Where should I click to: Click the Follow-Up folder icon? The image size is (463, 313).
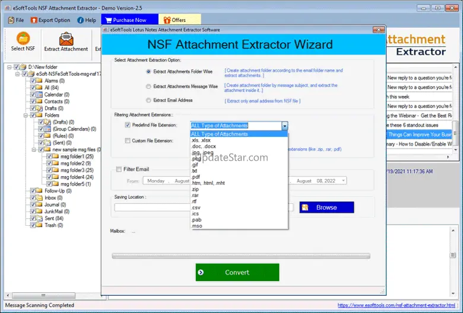click(x=39, y=190)
